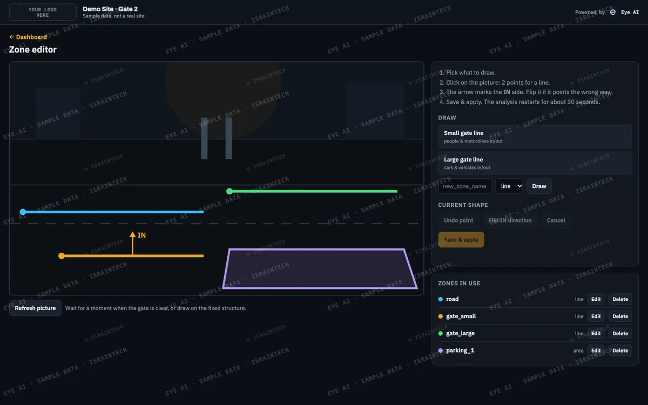
Task: Edit the gate_small zone
Action: tap(596, 316)
